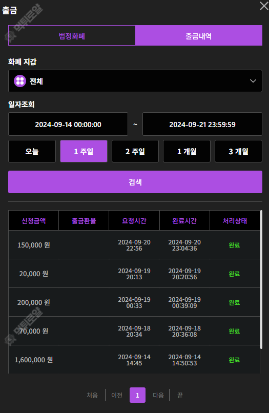Image resolution: width=269 pixels, height=413 pixels.
Task: Click the purple wallet icon beside 전체
Action: coord(20,81)
